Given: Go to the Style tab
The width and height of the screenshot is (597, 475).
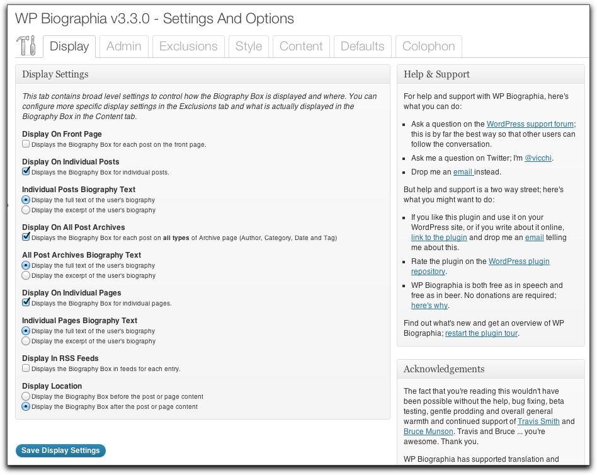Looking at the screenshot, I should 249,47.
